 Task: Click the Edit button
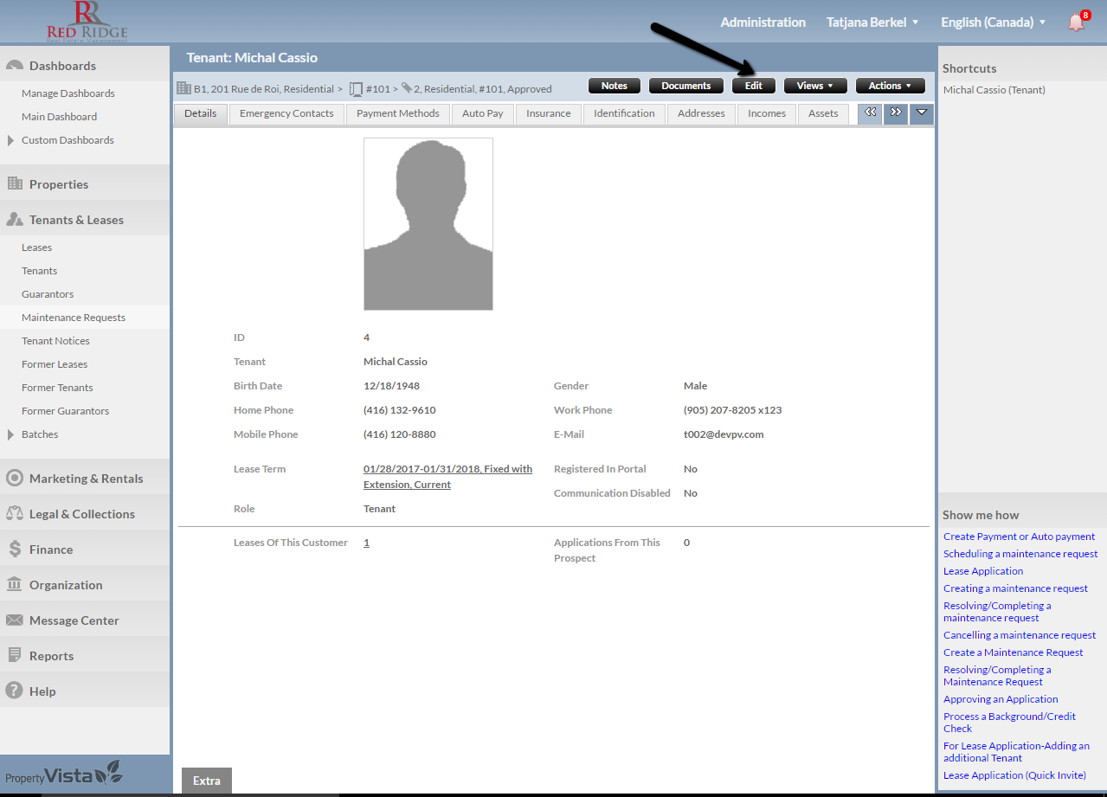coord(753,86)
